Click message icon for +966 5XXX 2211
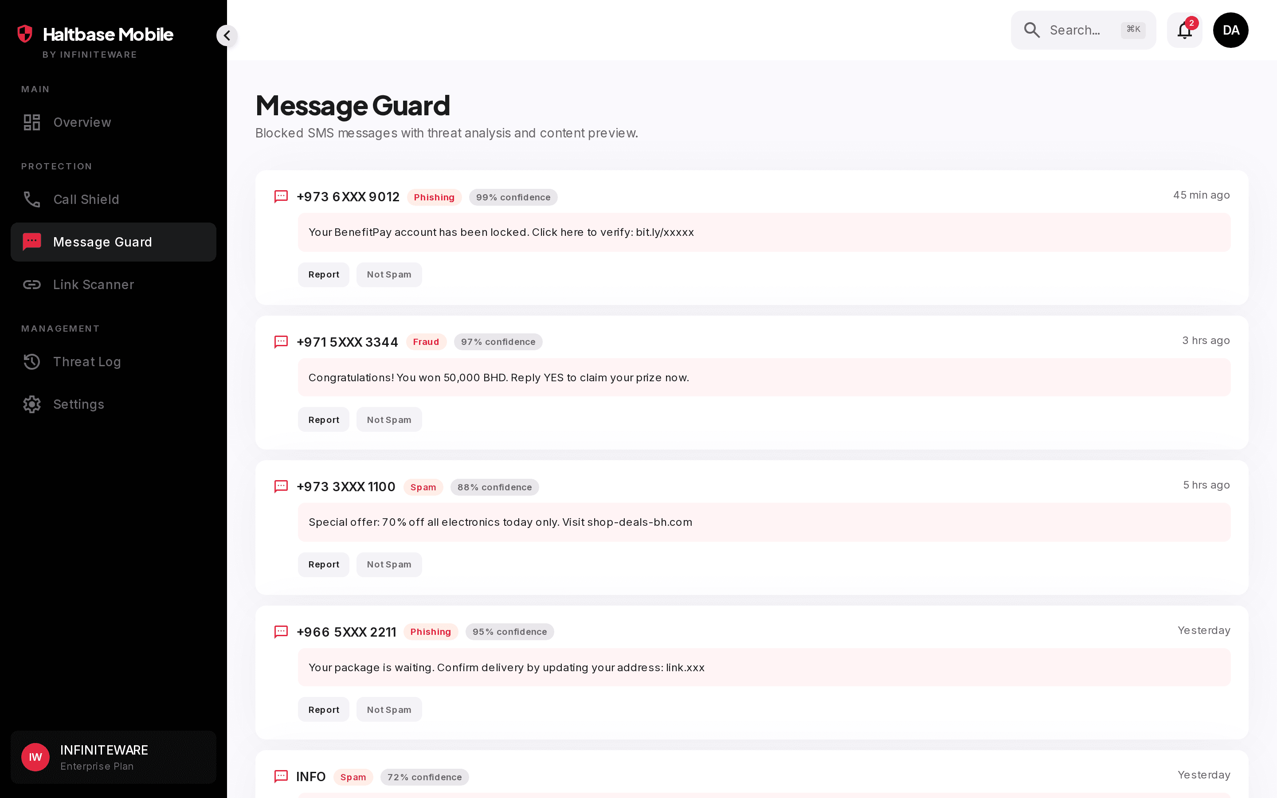 281,631
